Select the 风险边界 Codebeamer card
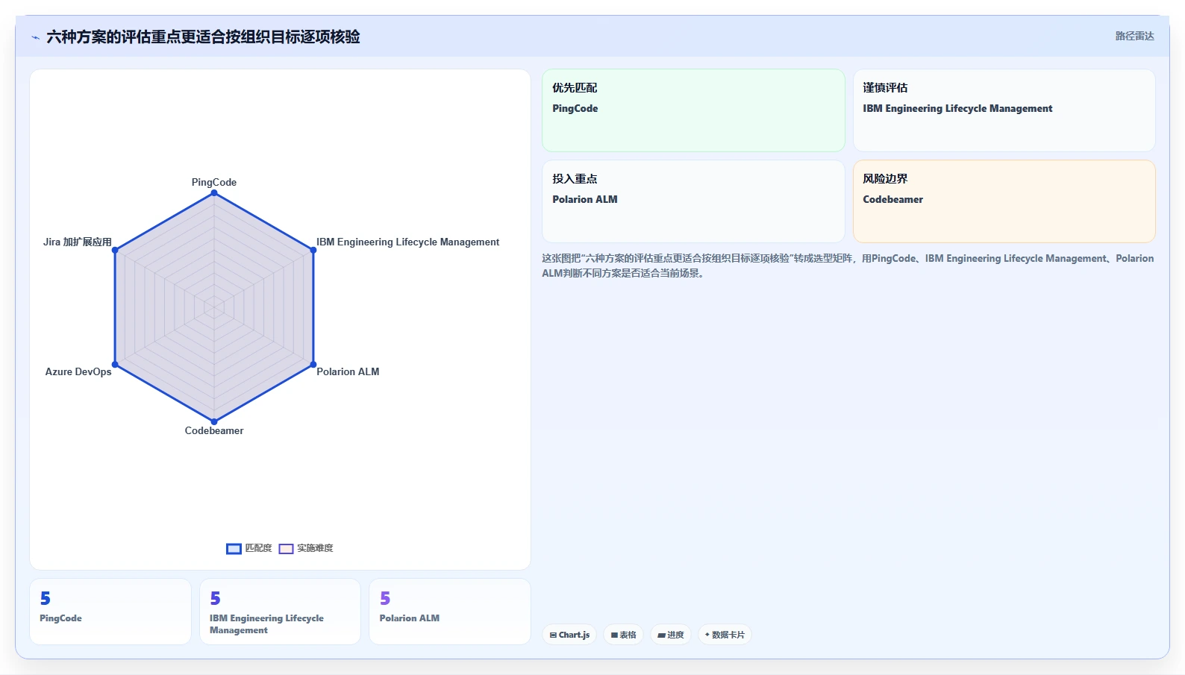This screenshot has height=675, width=1185. click(x=1004, y=201)
